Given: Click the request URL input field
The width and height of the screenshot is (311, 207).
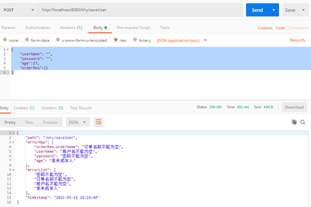Looking at the screenshot, I should point(140,10).
